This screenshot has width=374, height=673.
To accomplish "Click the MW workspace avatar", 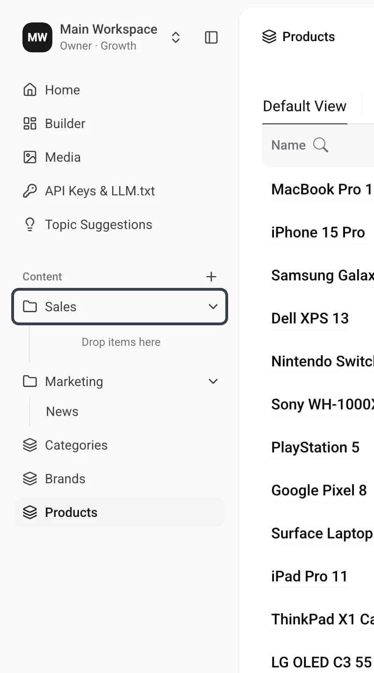I will tap(37, 37).
